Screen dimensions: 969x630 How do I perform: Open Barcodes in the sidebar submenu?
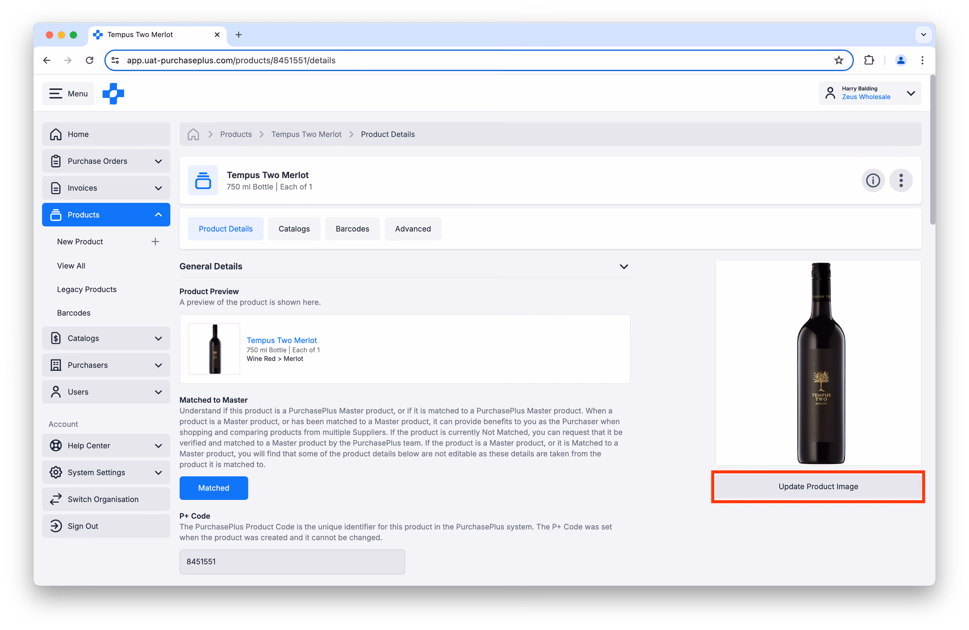coord(74,313)
